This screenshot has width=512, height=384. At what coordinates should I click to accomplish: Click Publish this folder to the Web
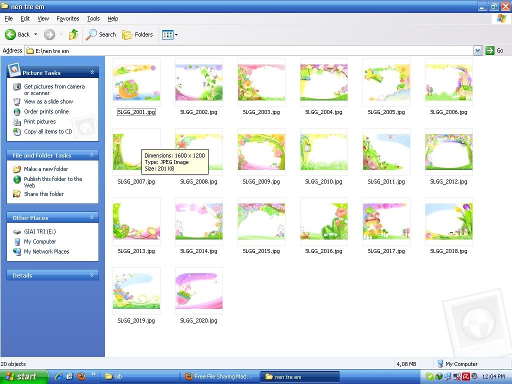(53, 182)
